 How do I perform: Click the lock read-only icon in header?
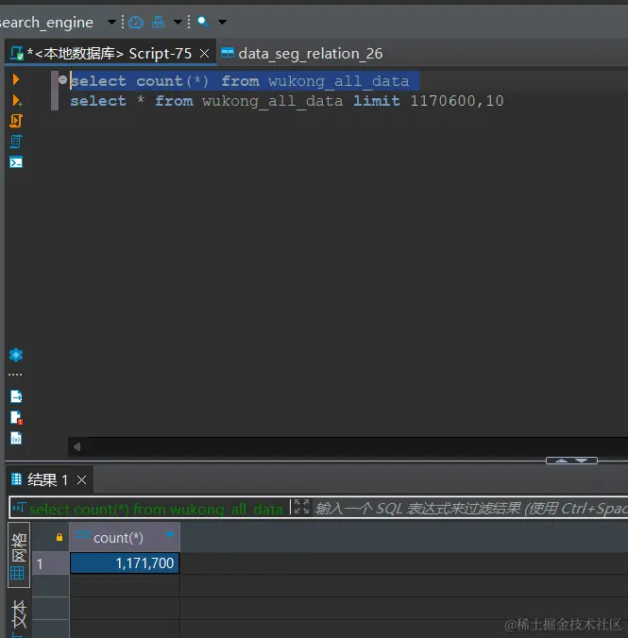59,537
